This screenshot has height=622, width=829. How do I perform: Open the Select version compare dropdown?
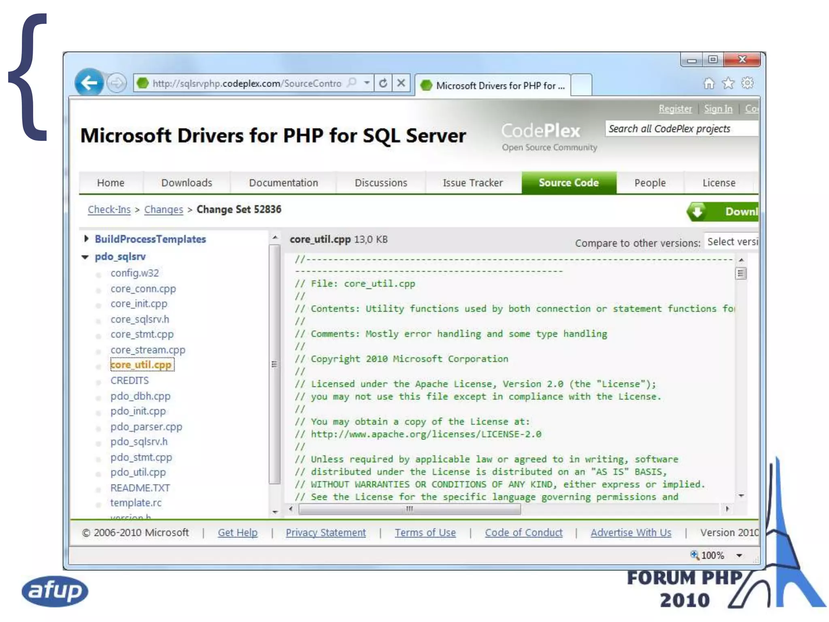click(732, 242)
